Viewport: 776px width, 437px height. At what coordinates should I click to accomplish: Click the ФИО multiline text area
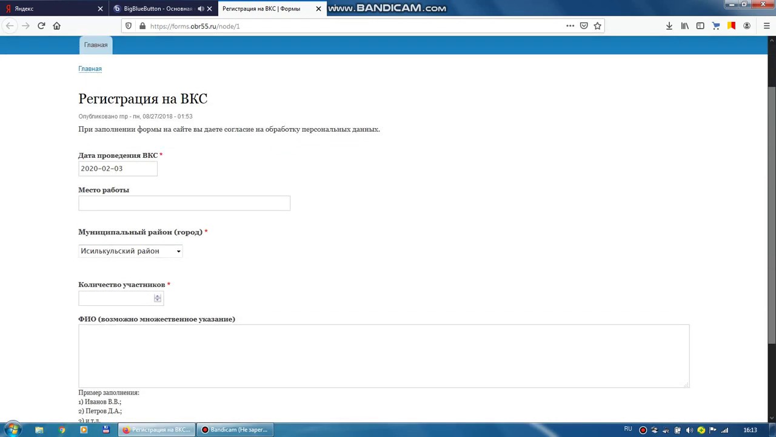point(384,356)
